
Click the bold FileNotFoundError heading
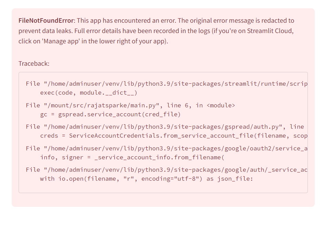point(46,21)
